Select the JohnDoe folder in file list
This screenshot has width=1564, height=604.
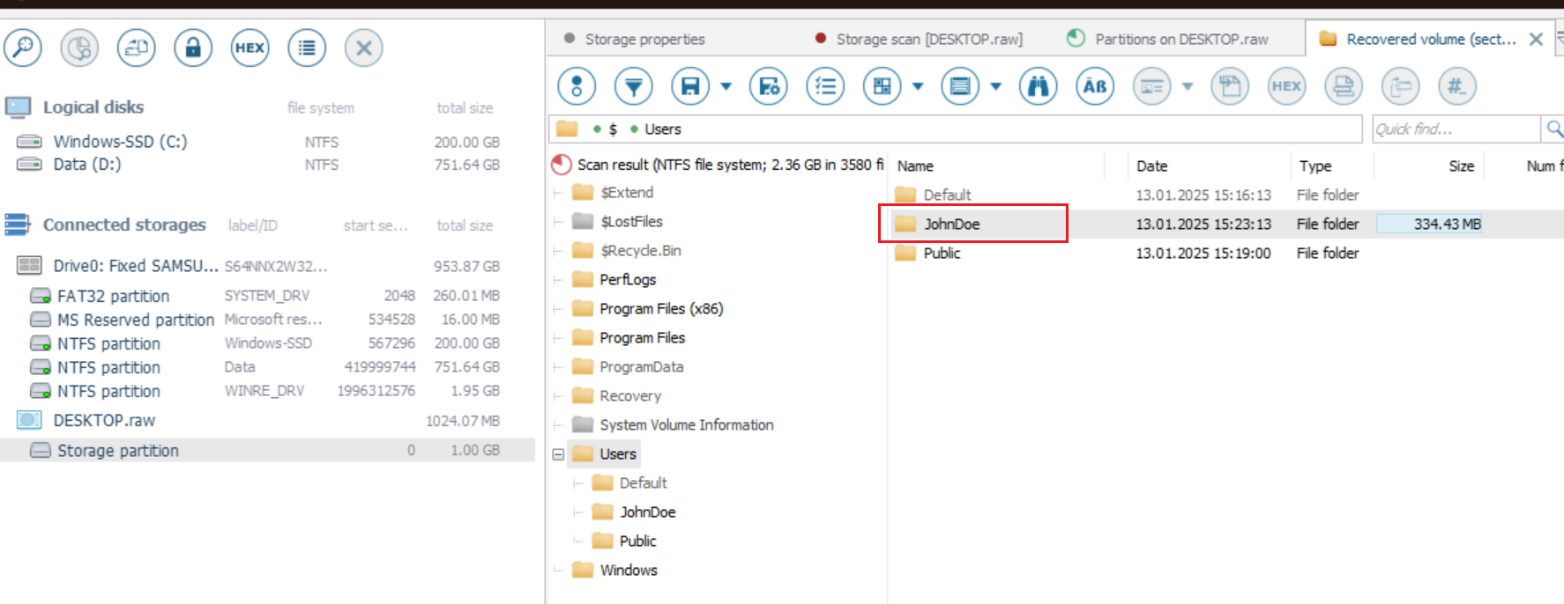click(951, 224)
